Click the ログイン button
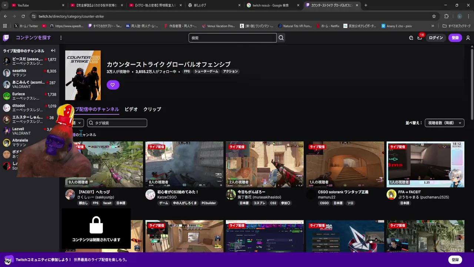Screen dimensions: 474x267 click(436, 38)
